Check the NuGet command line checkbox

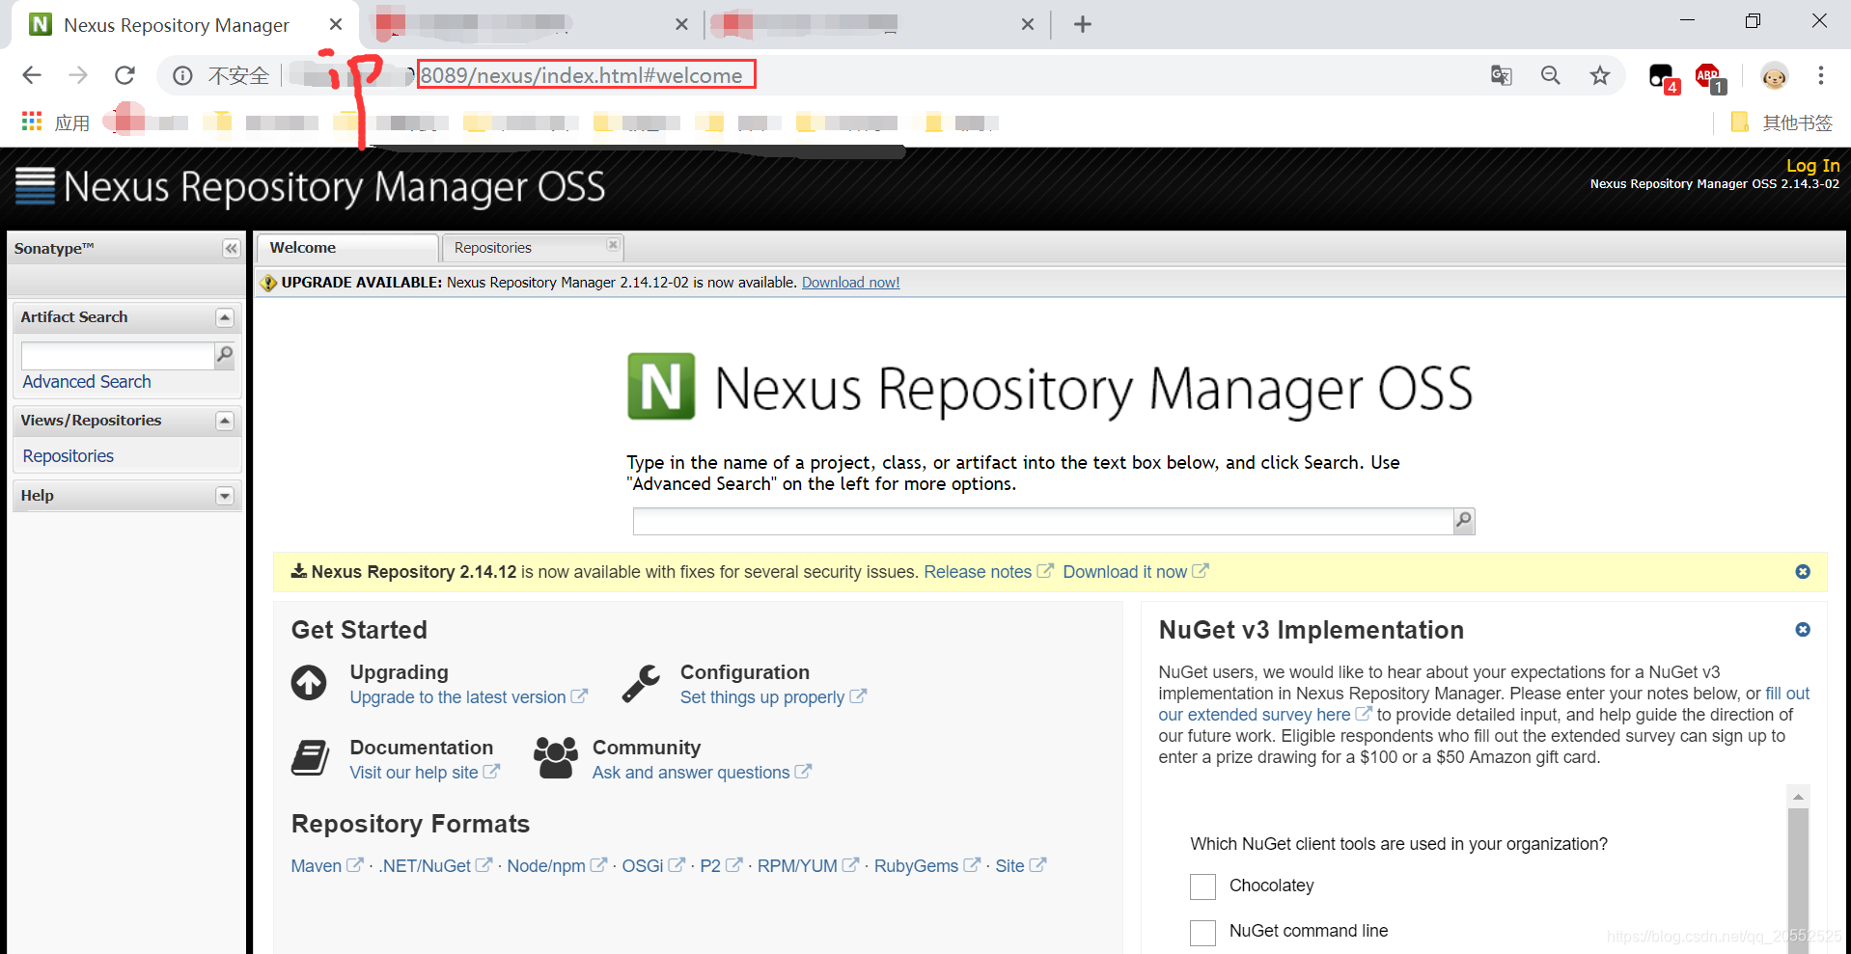pyautogui.click(x=1202, y=933)
